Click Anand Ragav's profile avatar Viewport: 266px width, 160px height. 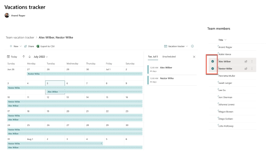tap(7, 15)
